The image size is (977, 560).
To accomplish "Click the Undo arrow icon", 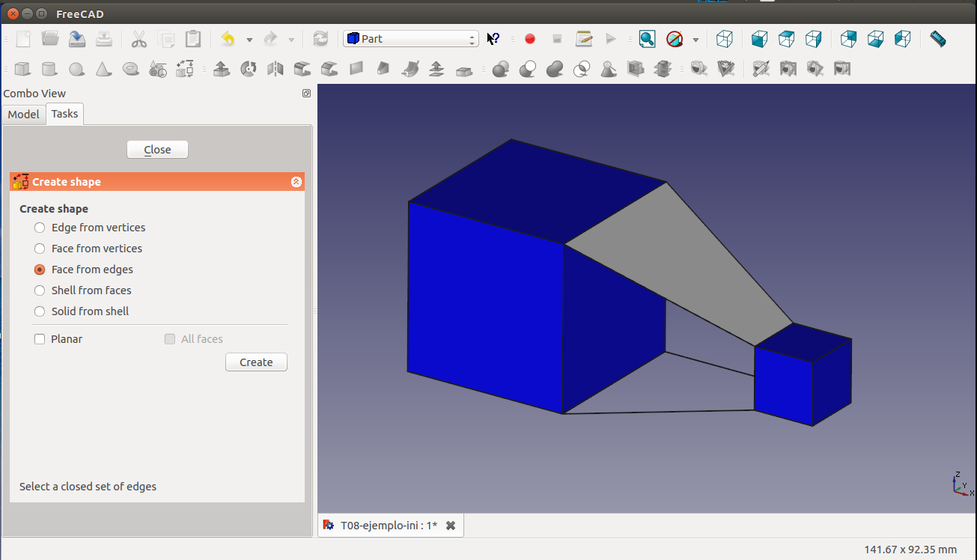I will point(228,39).
